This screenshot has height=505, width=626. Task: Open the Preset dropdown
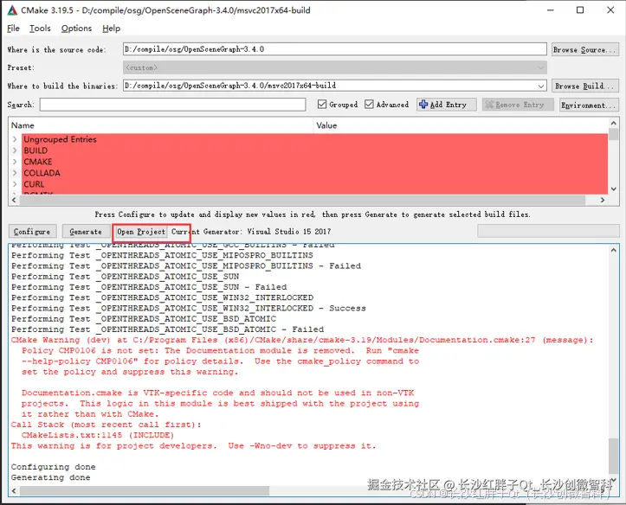click(541, 67)
